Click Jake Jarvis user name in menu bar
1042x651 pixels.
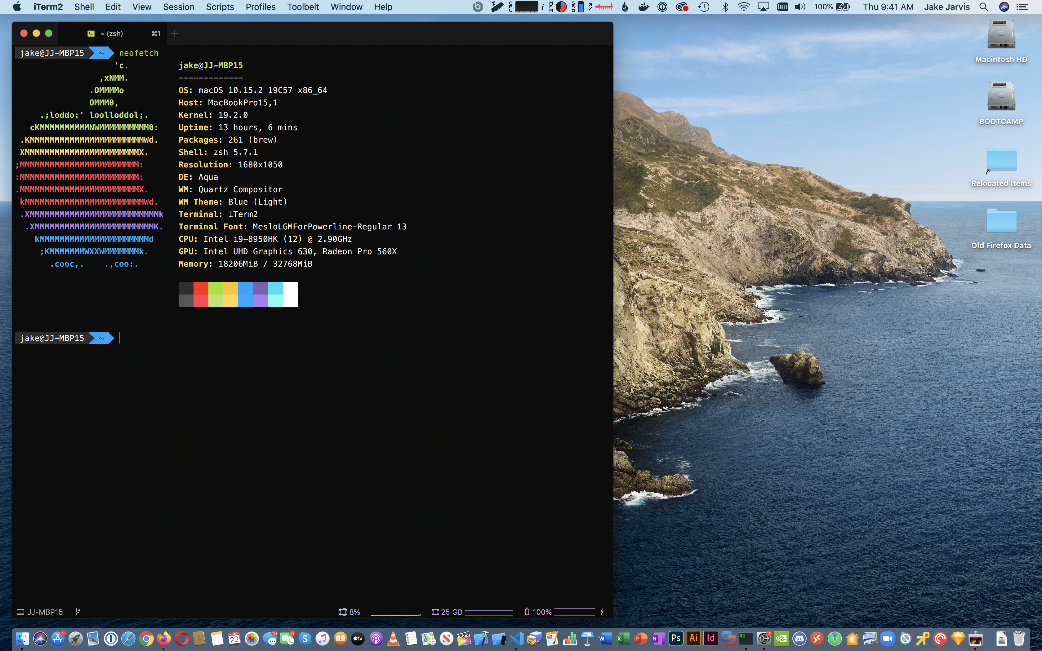click(946, 7)
